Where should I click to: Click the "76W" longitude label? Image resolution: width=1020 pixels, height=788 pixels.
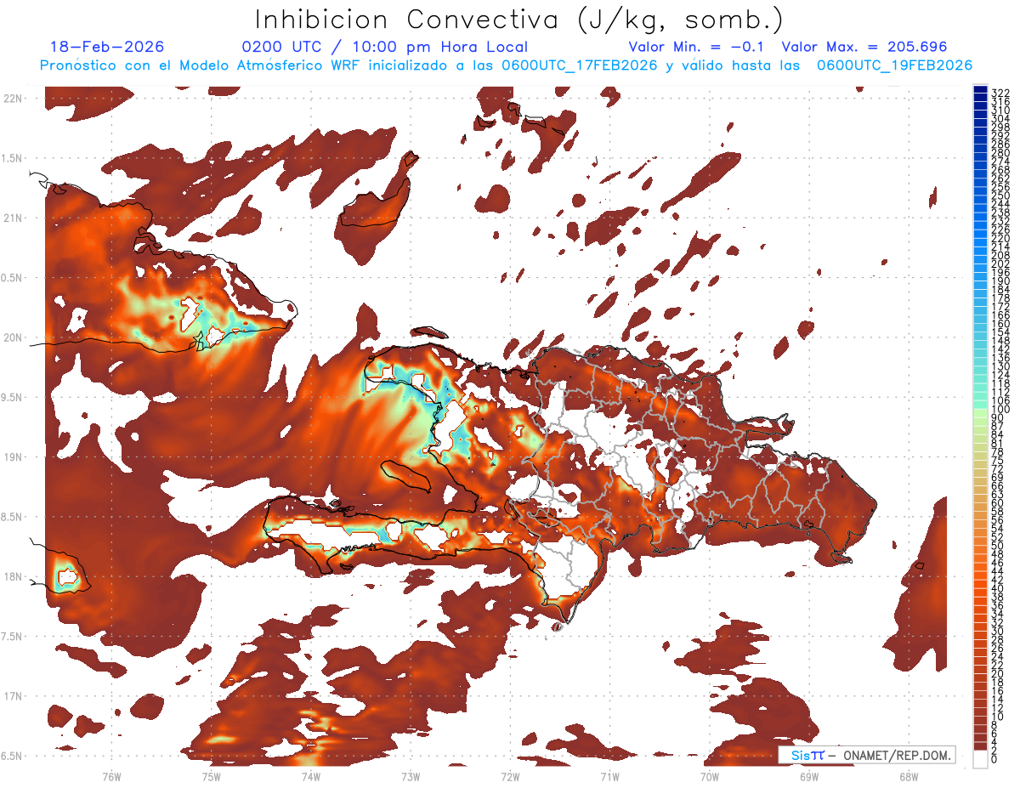pos(111,777)
